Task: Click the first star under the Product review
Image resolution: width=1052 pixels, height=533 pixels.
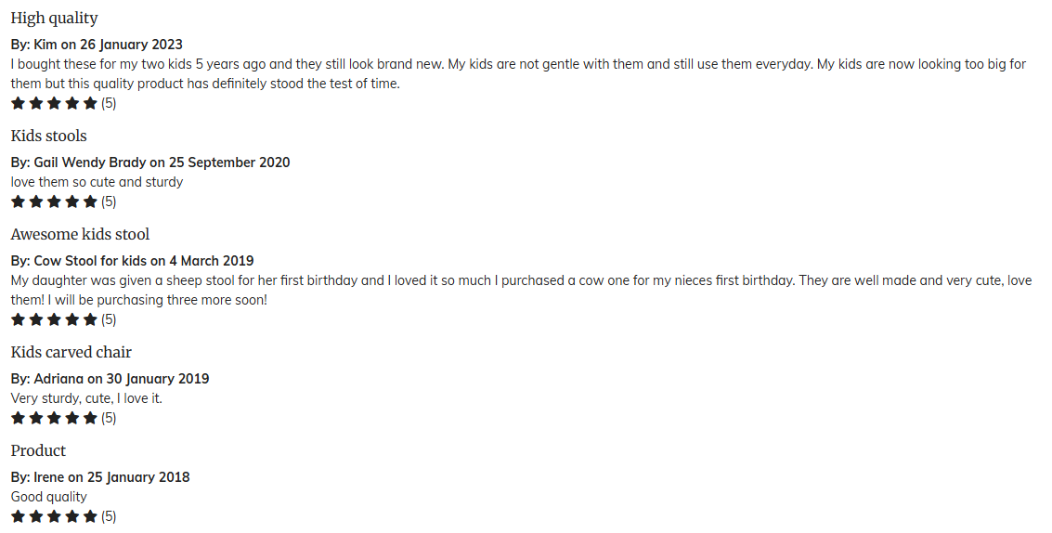Action: pyautogui.click(x=18, y=516)
